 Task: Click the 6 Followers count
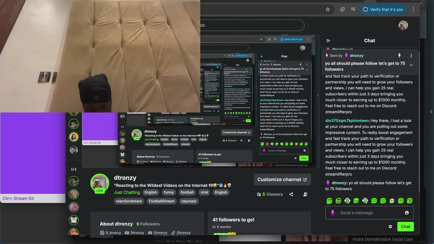(148, 224)
